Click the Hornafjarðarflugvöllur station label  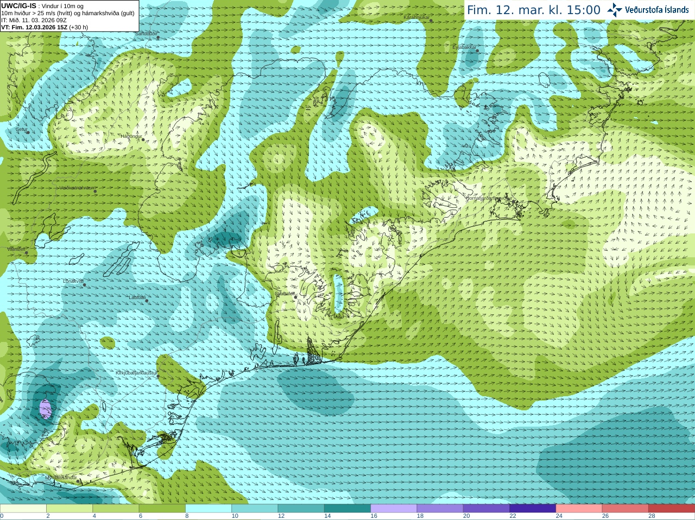pos(489,198)
